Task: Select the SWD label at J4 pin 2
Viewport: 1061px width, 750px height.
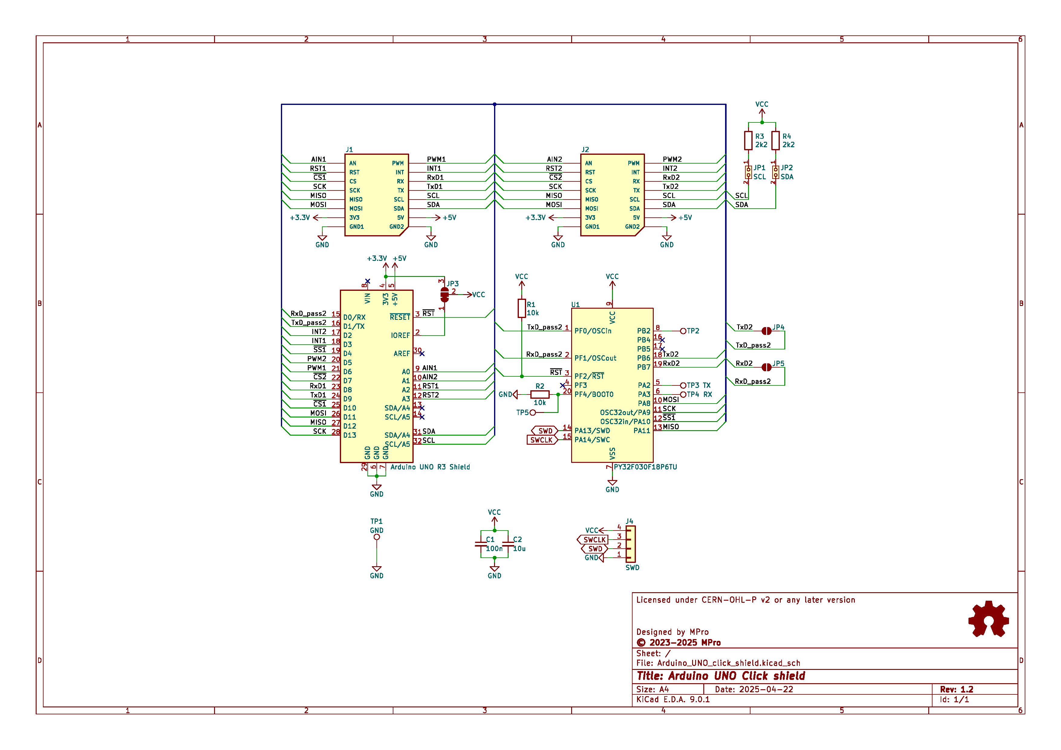Action: click(594, 549)
